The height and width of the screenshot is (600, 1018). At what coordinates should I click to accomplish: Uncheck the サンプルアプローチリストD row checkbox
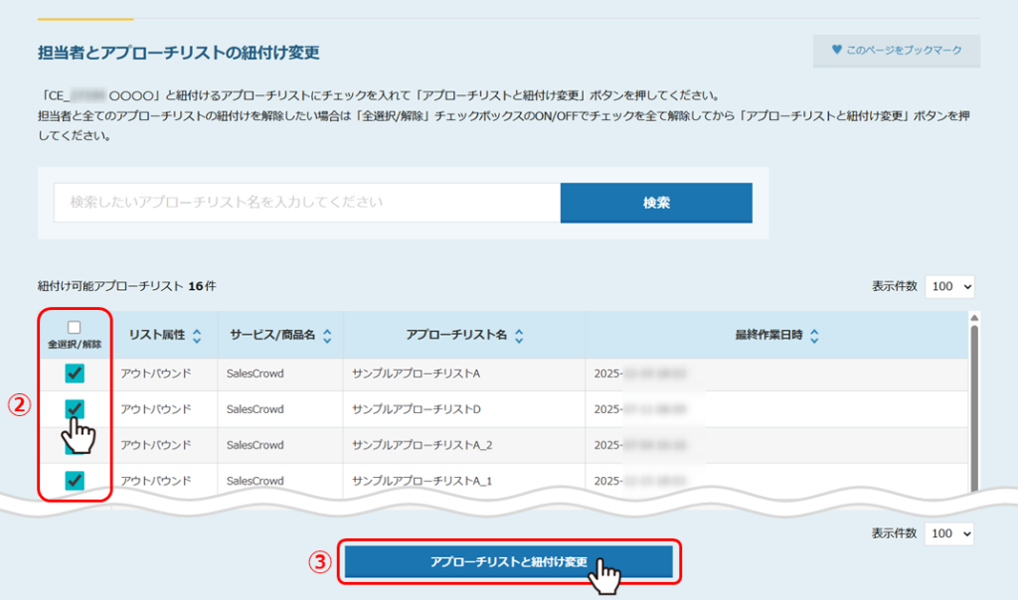tap(75, 408)
